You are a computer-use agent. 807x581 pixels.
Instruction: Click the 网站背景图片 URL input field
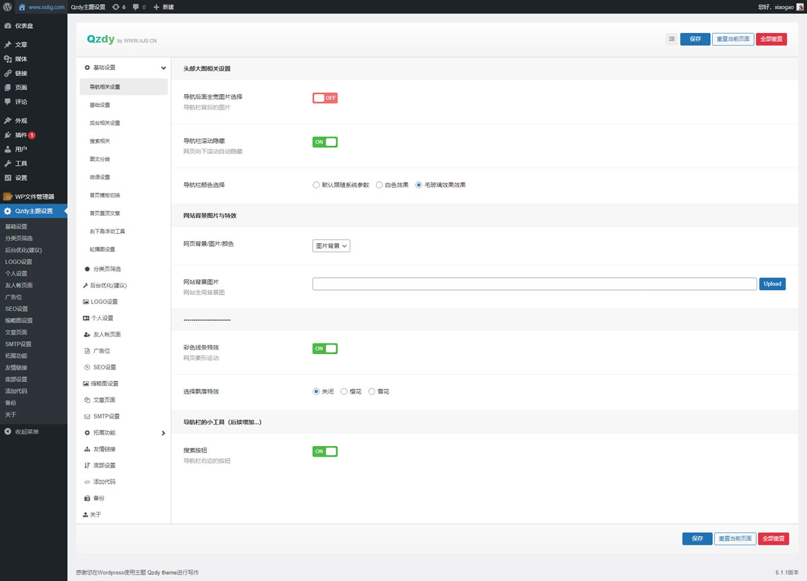(535, 283)
